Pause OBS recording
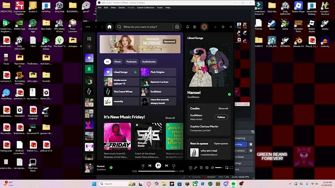This screenshot has width=335, height=188. coord(251,144)
